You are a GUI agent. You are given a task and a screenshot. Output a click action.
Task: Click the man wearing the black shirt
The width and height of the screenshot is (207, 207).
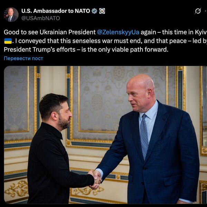[57, 148]
